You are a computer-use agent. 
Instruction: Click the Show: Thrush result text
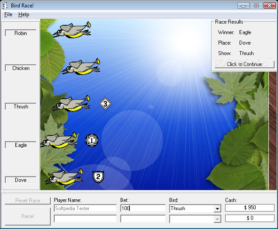[236, 53]
